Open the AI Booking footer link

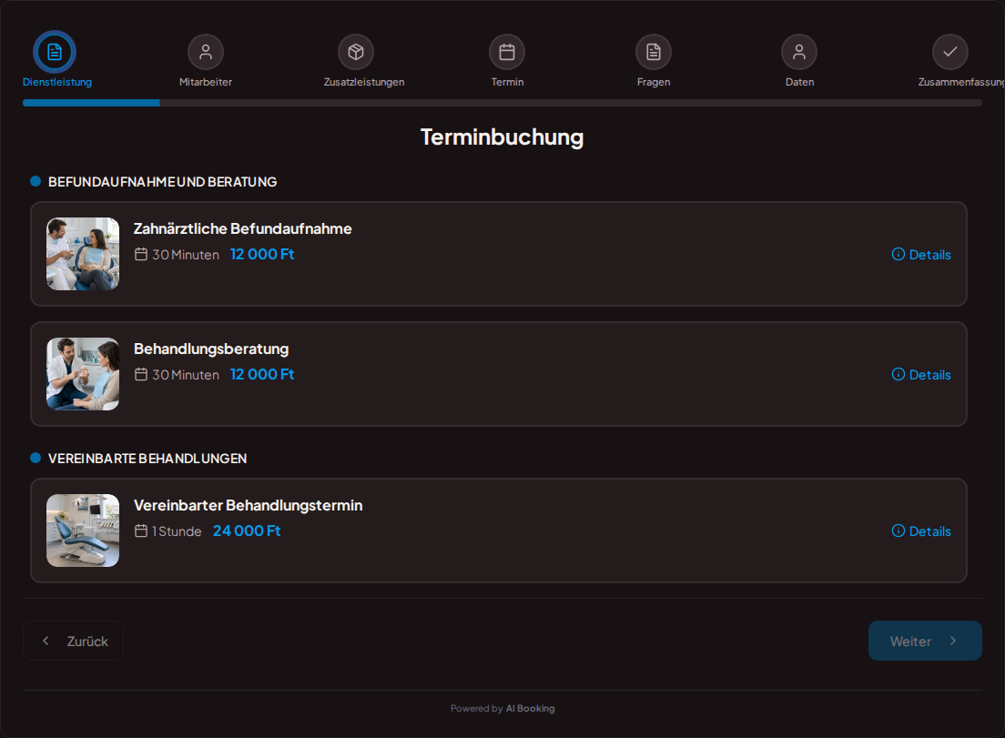[530, 709]
